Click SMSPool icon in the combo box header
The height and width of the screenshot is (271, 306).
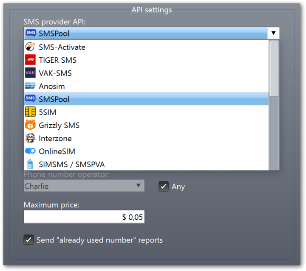point(31,33)
